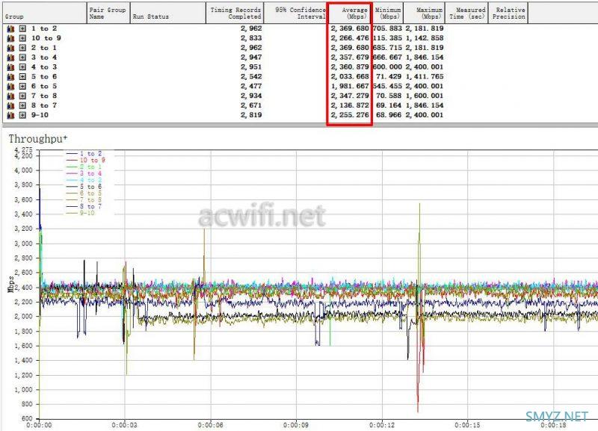Click the Pair Group Name column header
This screenshot has height=431, width=598.
coord(108,13)
